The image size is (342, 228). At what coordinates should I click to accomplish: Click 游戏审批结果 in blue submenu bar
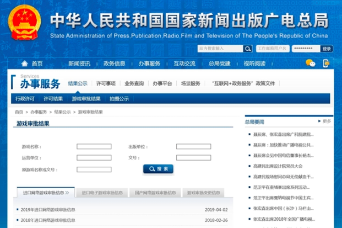(86, 99)
